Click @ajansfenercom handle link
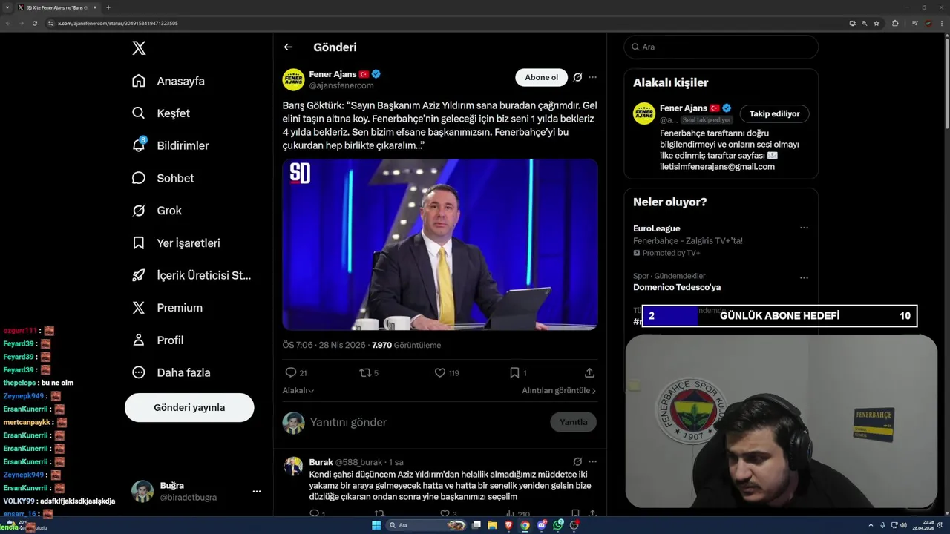Screen dimensions: 950x534 point(341,85)
